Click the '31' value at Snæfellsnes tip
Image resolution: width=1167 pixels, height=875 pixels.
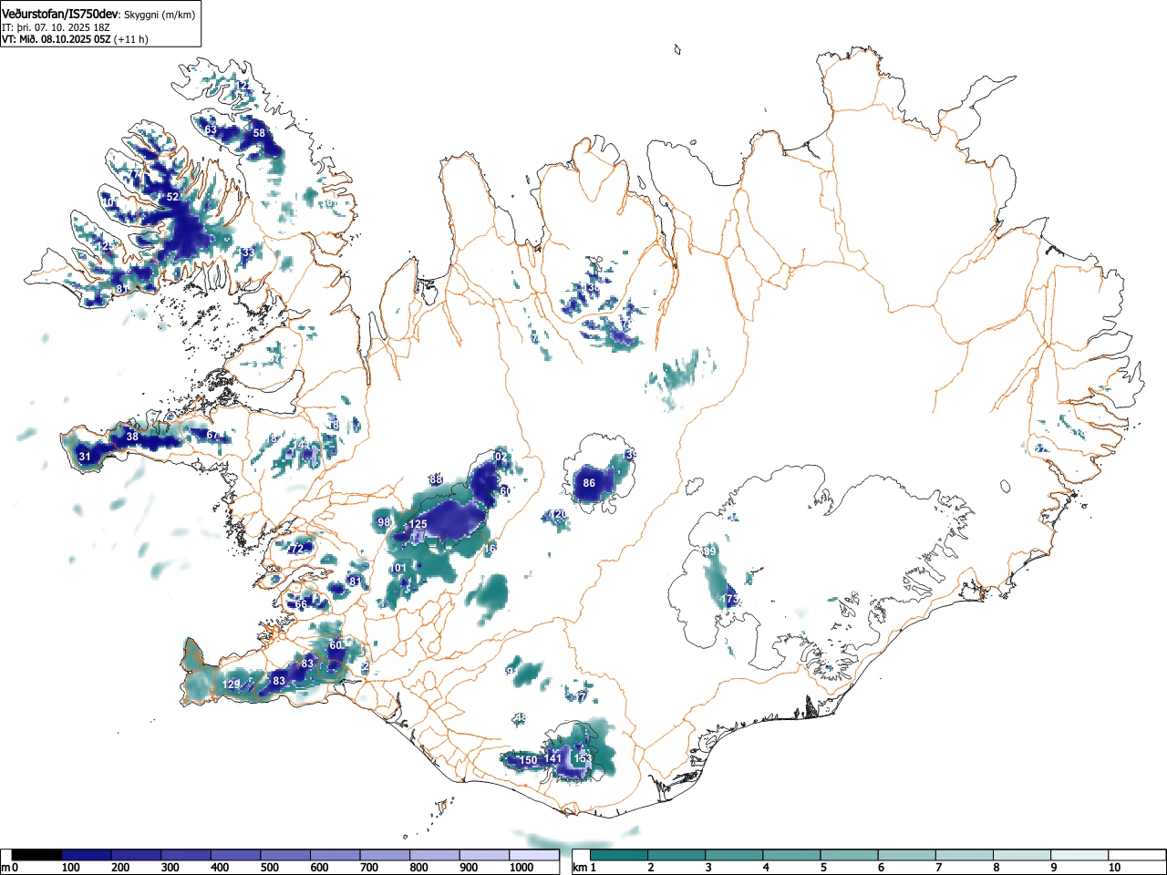pos(85,457)
